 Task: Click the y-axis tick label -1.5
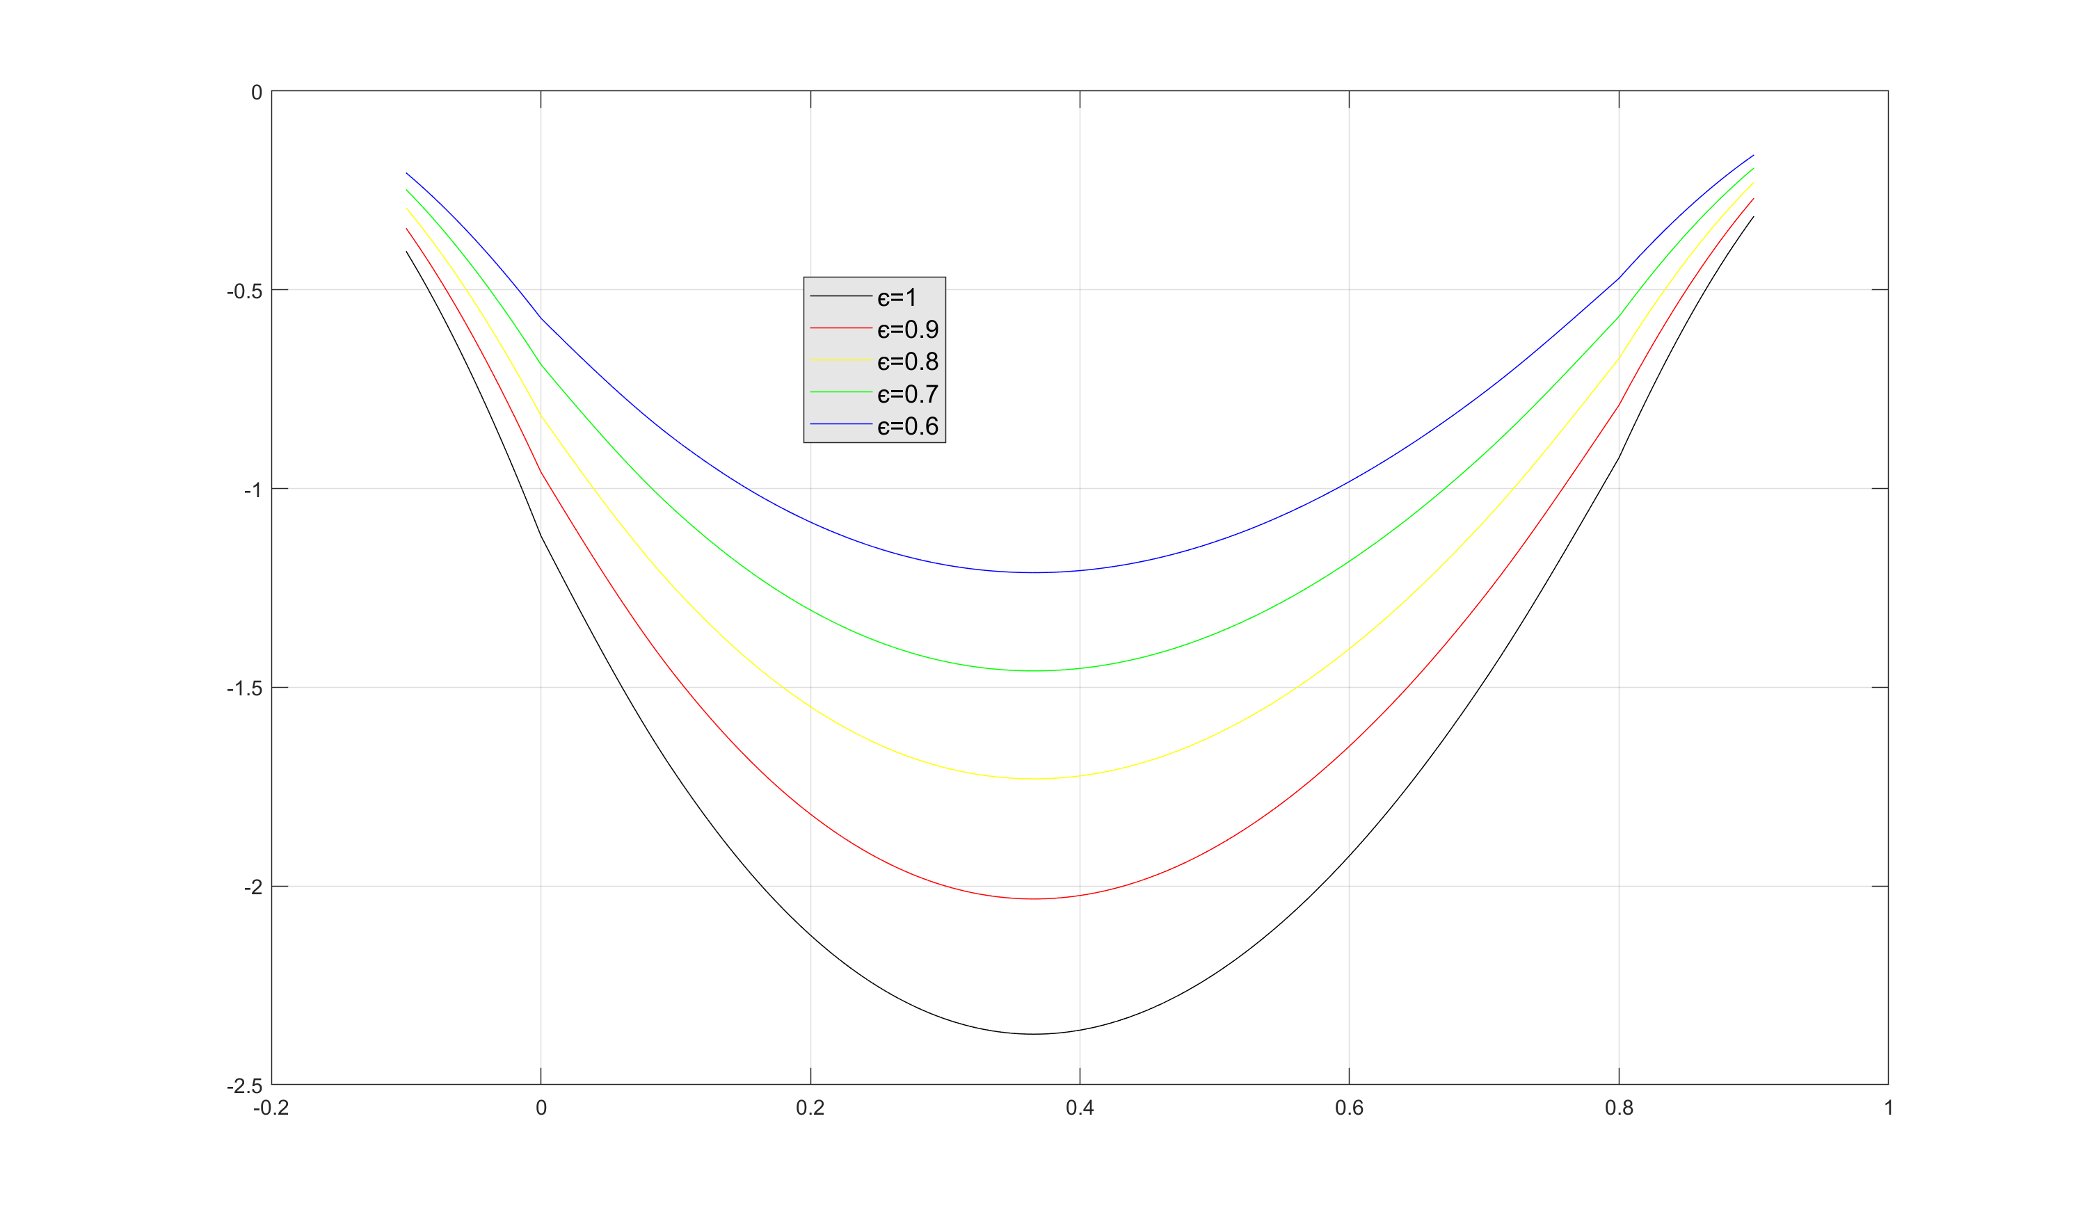coord(244,688)
